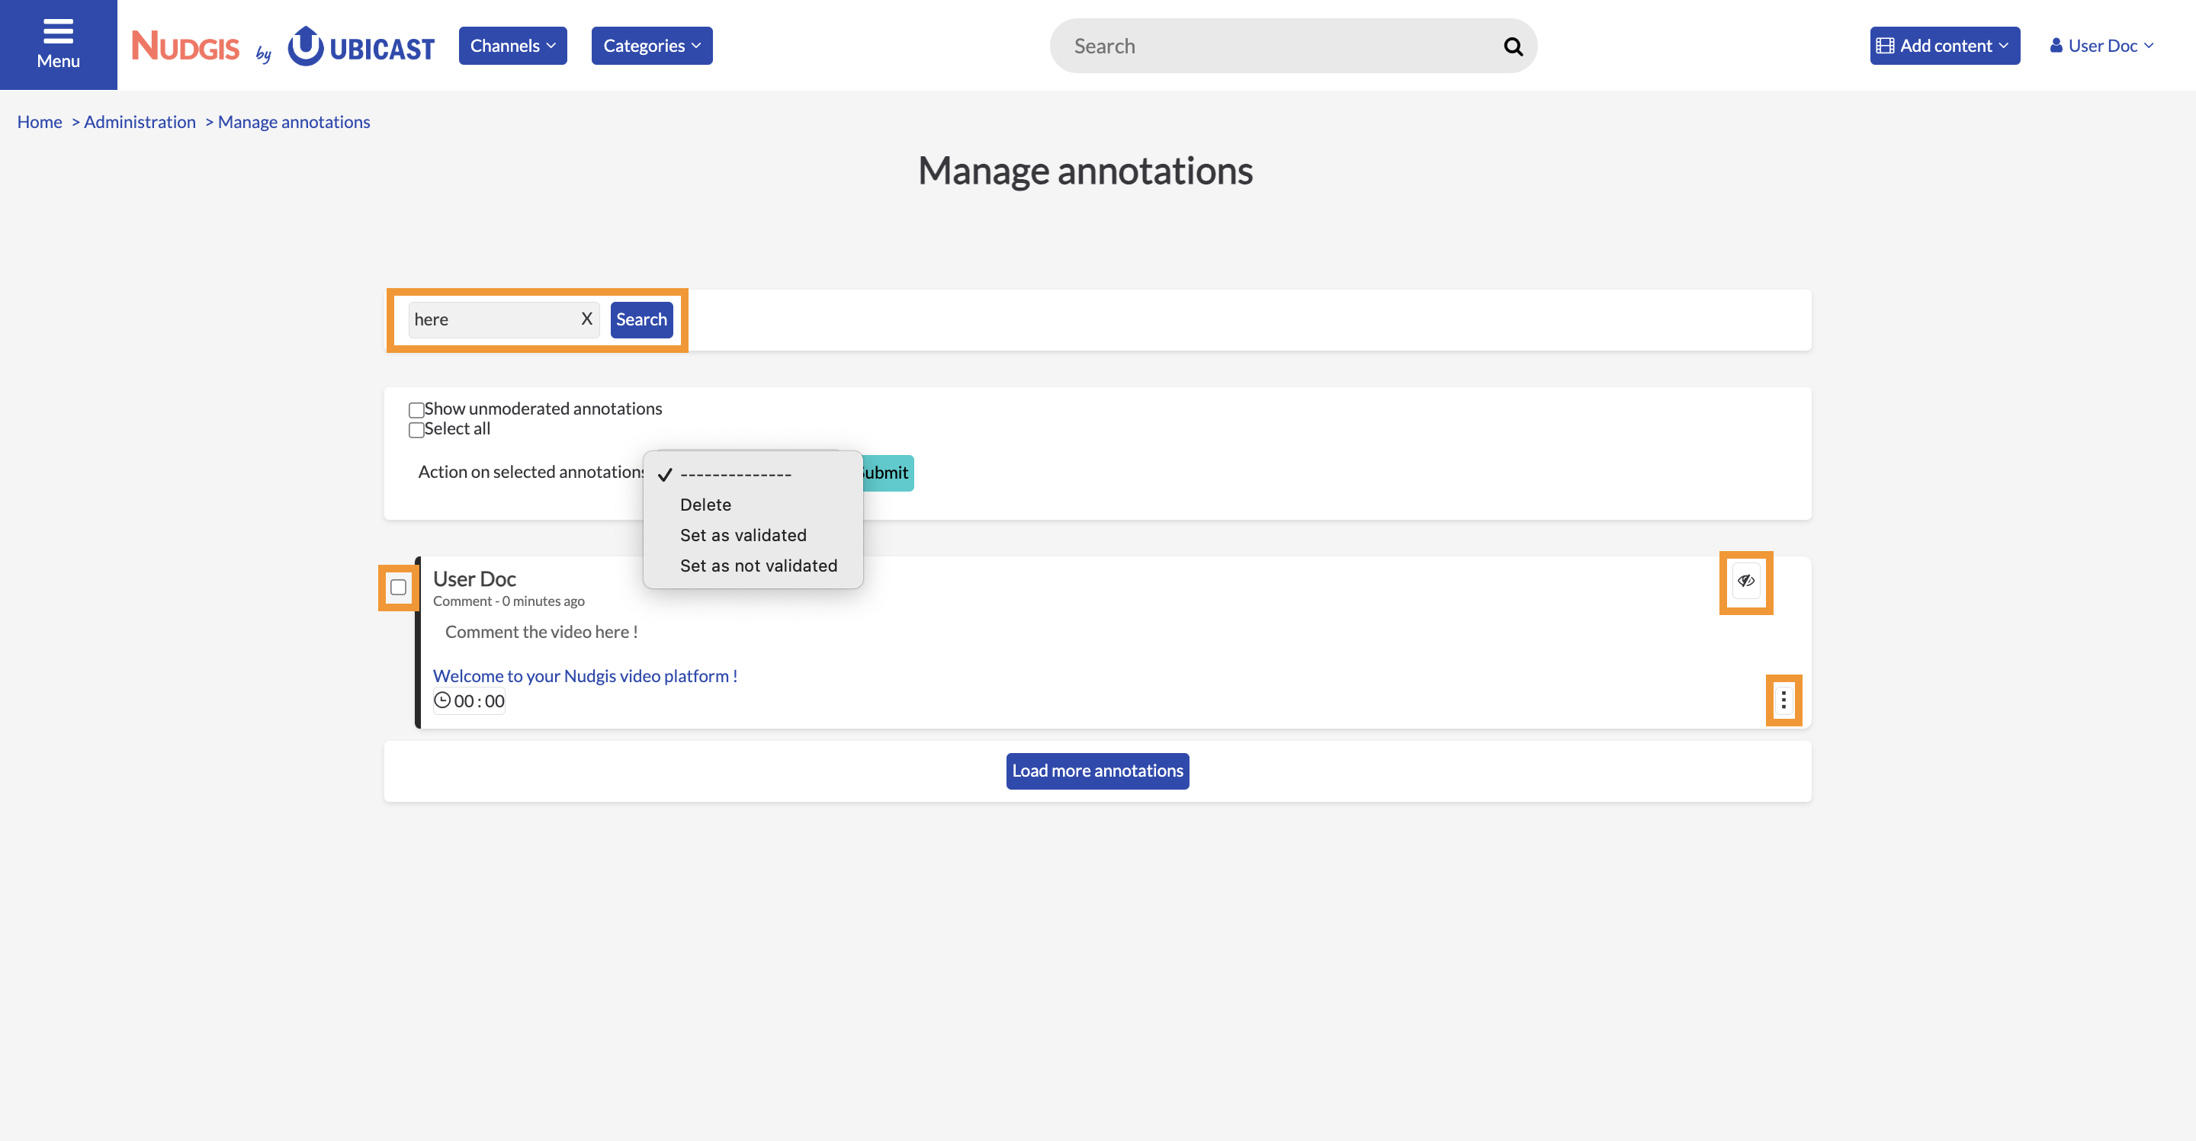Image resolution: width=2196 pixels, height=1141 pixels.
Task: Click the Manage annotations breadcrumb link
Action: 294,122
